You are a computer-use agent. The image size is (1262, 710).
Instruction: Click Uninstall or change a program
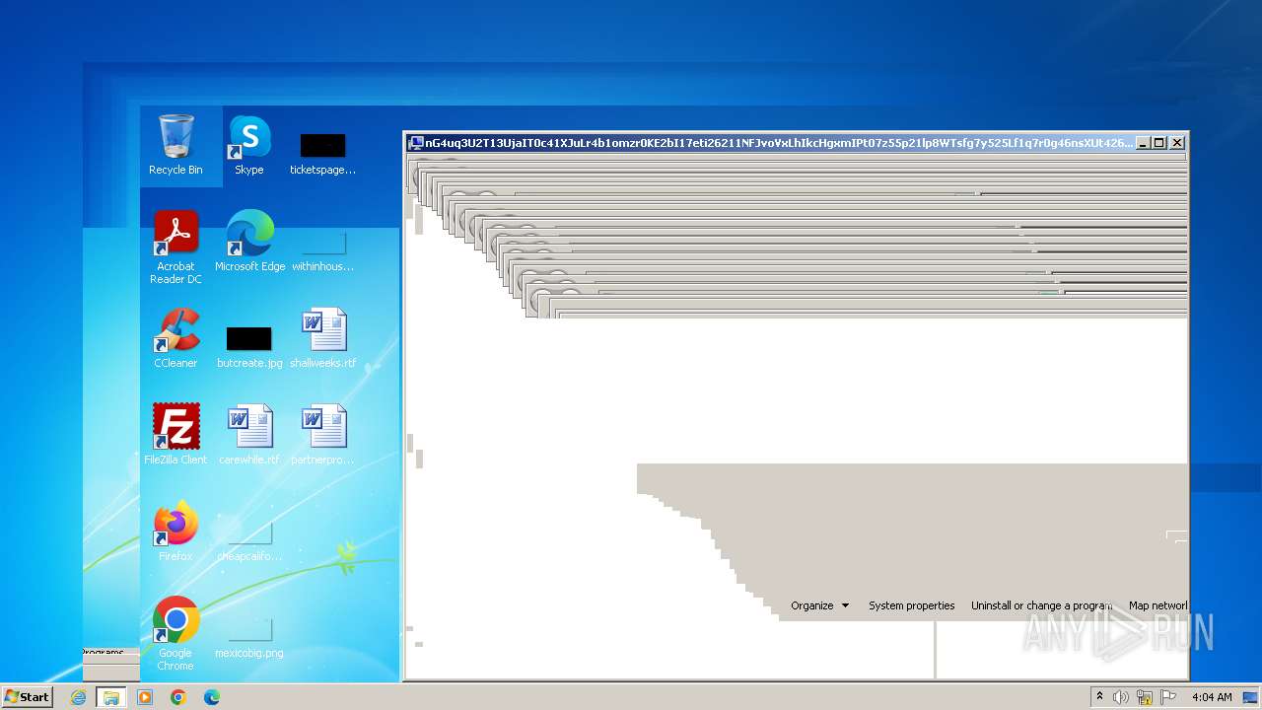click(x=1041, y=605)
